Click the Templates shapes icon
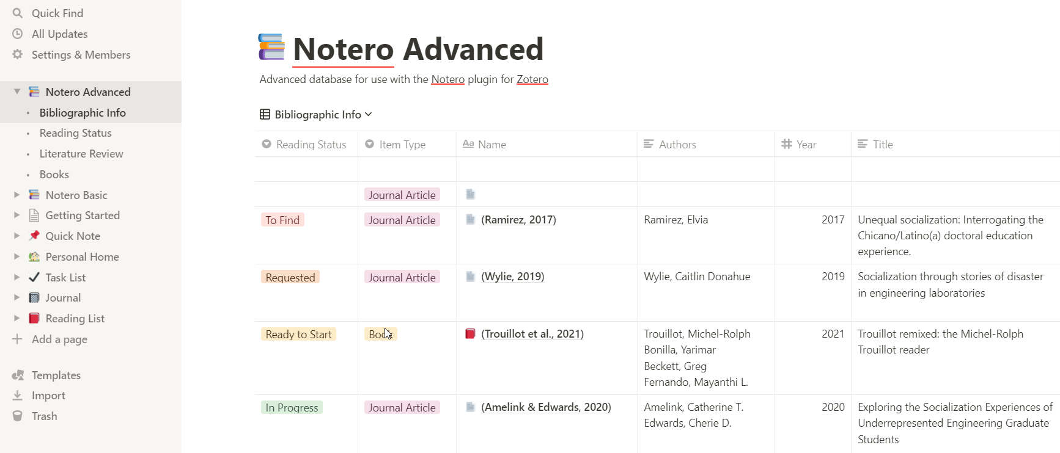This screenshot has height=453, width=1060. (18, 375)
